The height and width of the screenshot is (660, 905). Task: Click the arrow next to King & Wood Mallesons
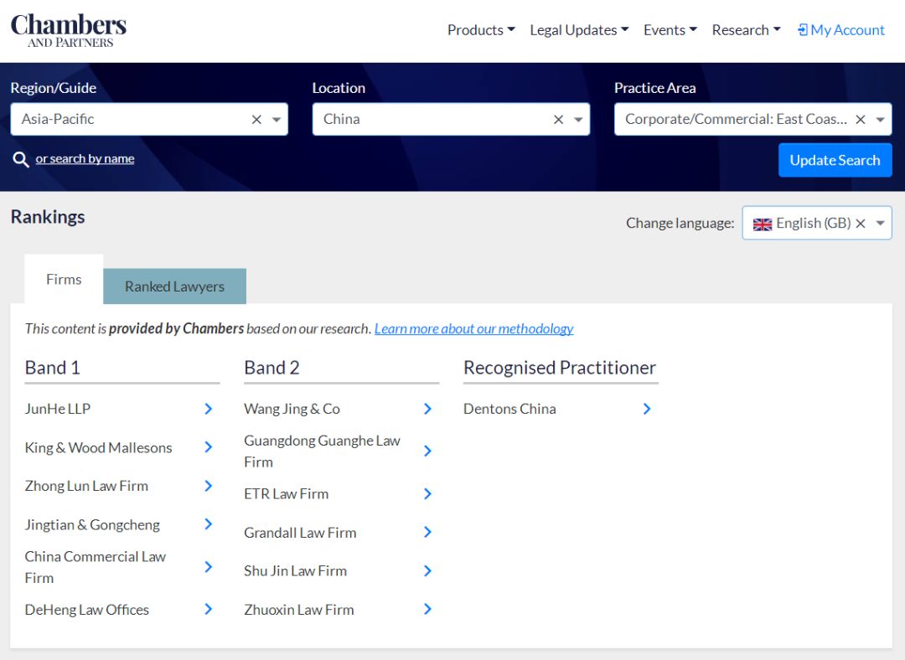pyautogui.click(x=209, y=447)
